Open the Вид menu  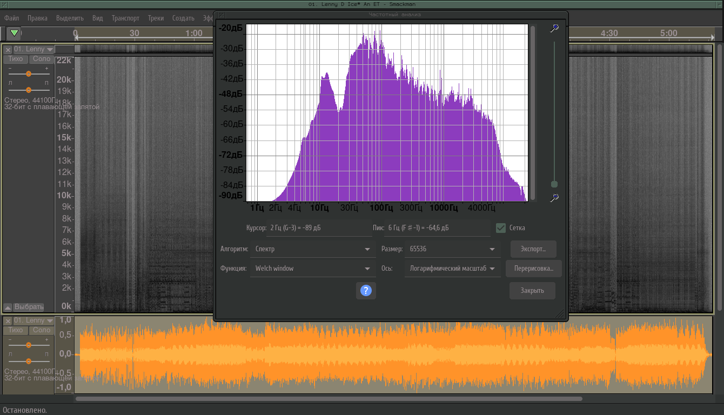click(97, 18)
